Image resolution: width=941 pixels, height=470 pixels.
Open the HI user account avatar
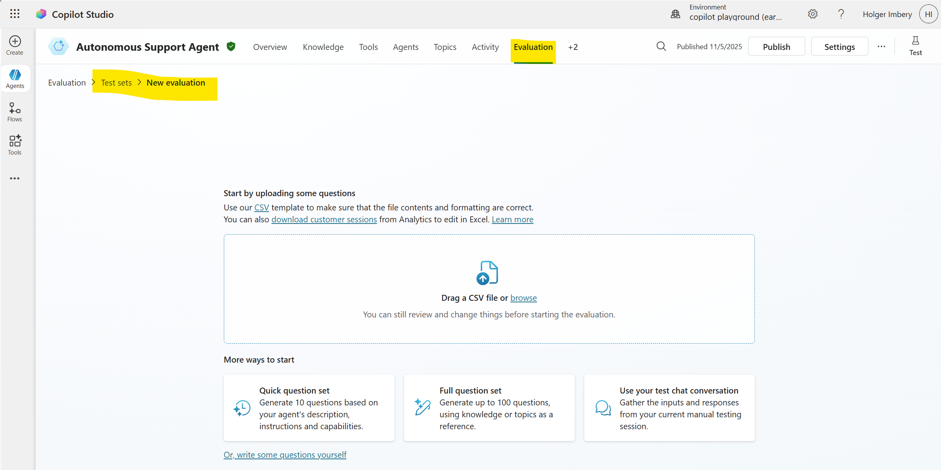pyautogui.click(x=928, y=14)
